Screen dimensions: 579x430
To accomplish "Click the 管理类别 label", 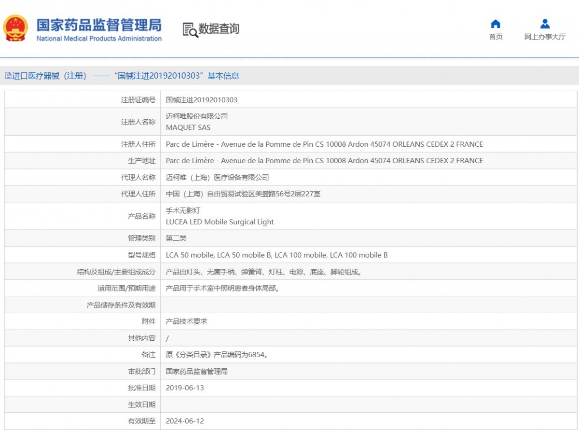I will click(x=141, y=238).
